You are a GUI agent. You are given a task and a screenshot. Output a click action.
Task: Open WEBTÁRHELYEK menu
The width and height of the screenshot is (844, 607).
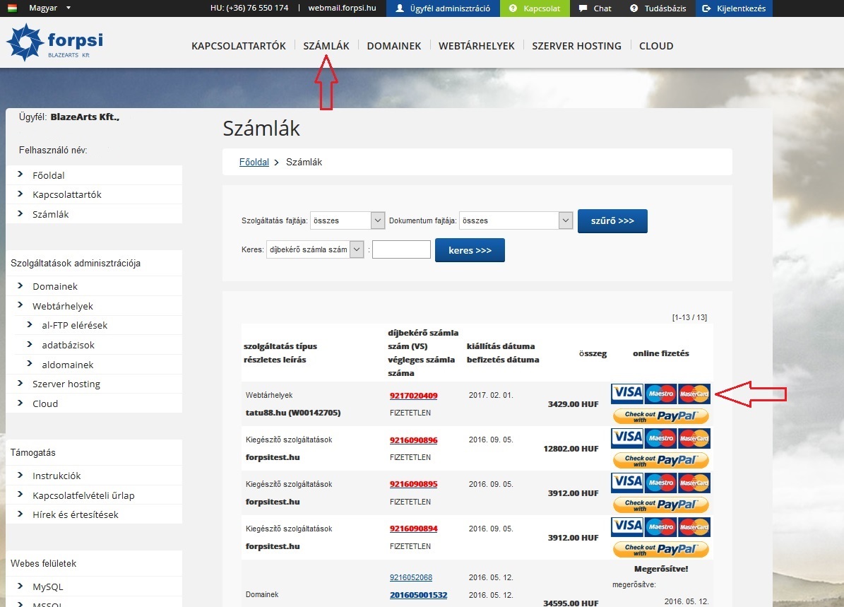tap(476, 46)
